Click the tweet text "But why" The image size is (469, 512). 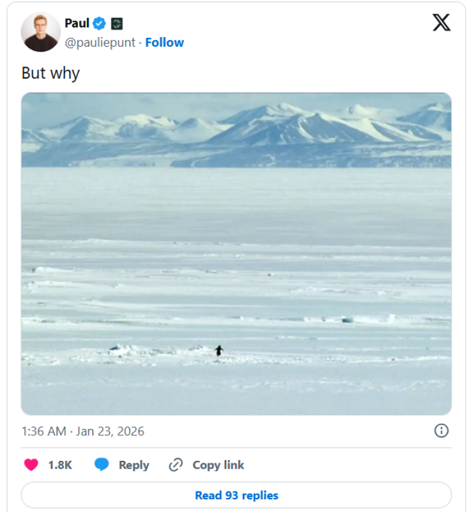click(50, 73)
